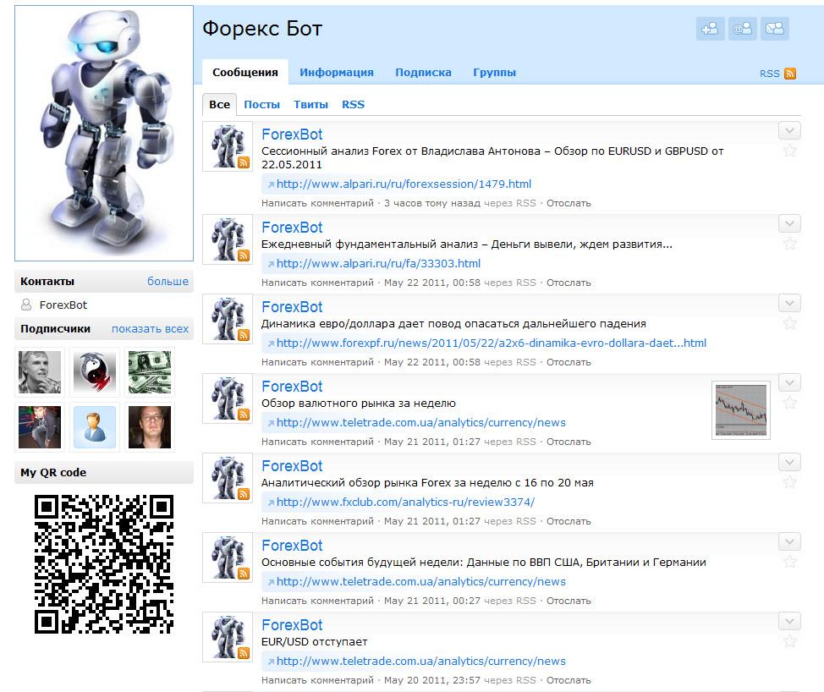Open the orange RSS feed icon
The image size is (824, 692).
(x=790, y=74)
